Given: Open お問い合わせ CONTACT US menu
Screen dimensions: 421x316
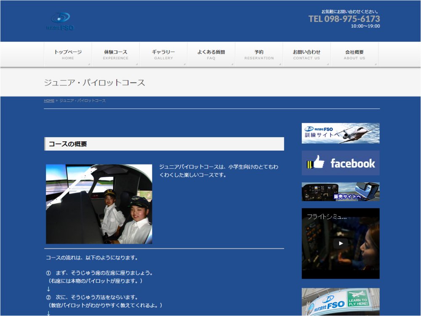Looking at the screenshot, I should (x=306, y=55).
